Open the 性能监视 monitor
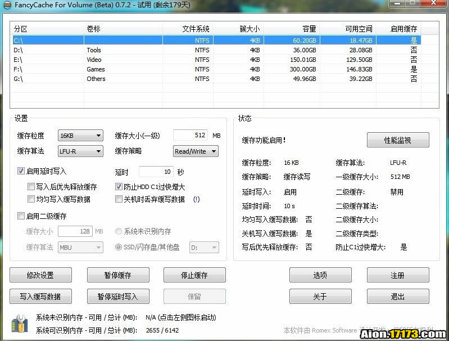The width and height of the screenshot is (449, 341). coord(398,140)
